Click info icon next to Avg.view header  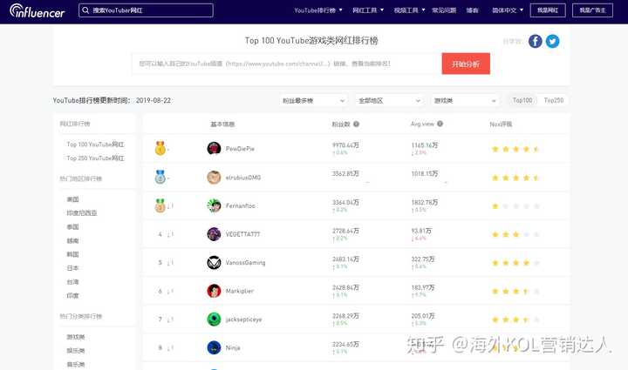tap(440, 124)
